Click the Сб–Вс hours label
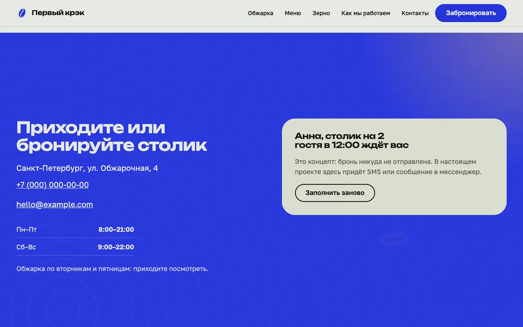Image resolution: width=523 pixels, height=327 pixels. 26,247
